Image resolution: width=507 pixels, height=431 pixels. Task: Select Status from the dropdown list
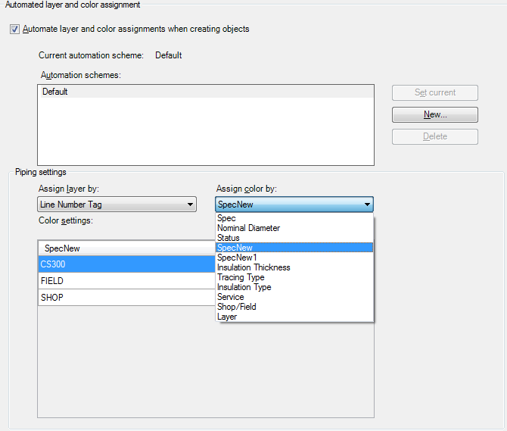229,238
